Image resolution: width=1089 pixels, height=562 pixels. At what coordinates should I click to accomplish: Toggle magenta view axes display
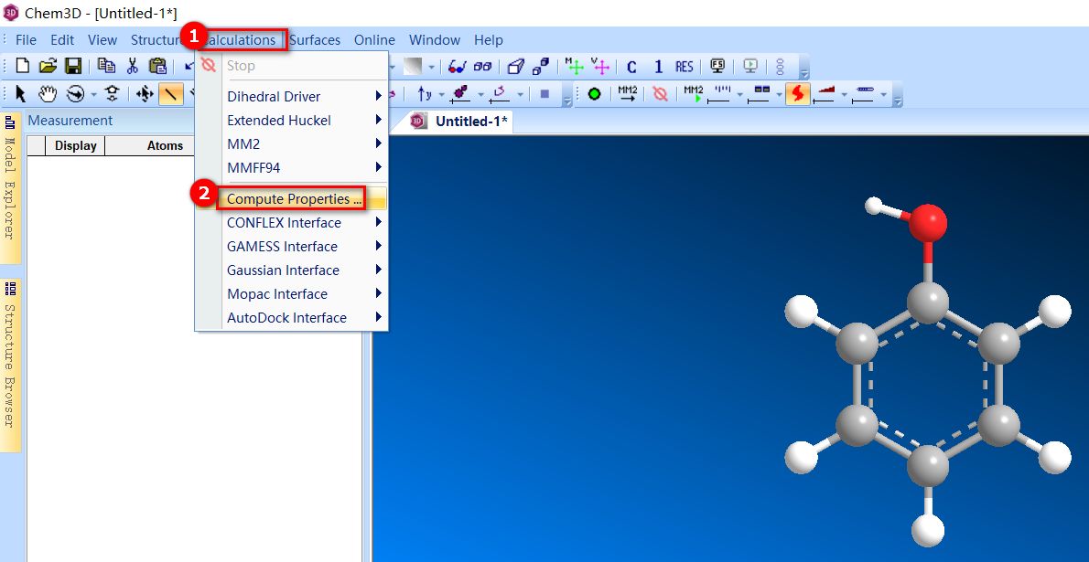pyautogui.click(x=599, y=66)
